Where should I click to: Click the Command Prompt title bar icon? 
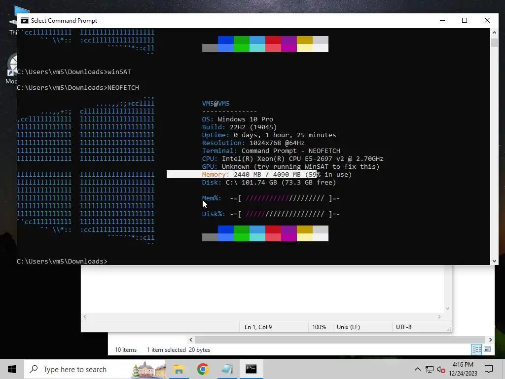click(25, 21)
